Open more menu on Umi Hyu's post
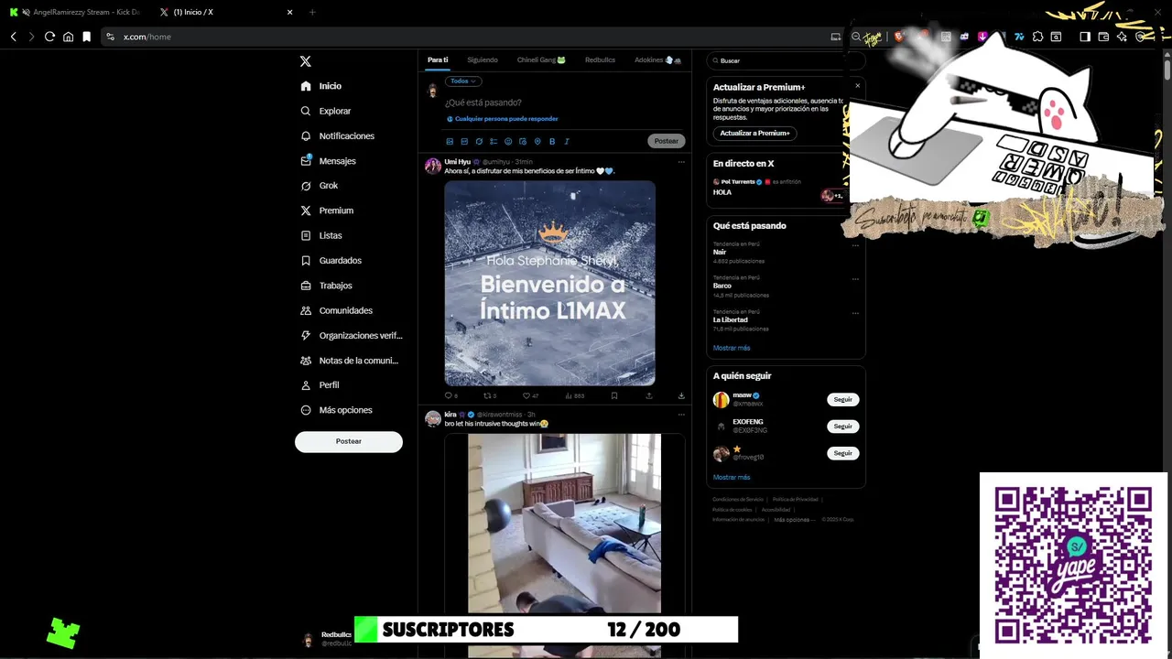Screen dimensions: 1172x659 [681, 162]
